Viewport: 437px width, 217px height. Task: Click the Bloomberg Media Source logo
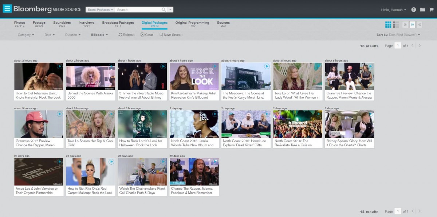tap(47, 9)
